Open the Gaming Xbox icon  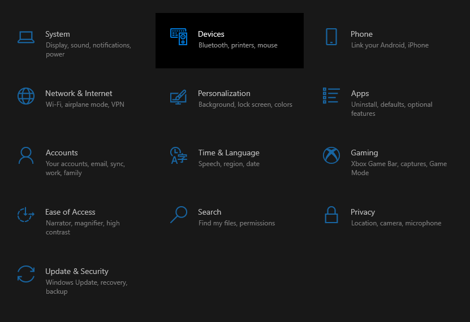click(x=331, y=155)
